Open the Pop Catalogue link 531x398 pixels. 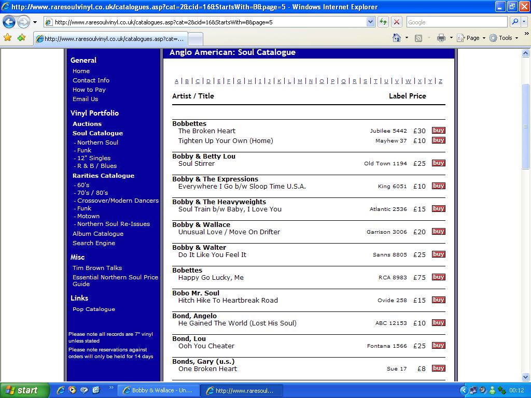tap(94, 309)
